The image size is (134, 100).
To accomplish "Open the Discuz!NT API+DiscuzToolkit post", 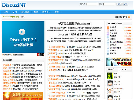I will 80,76.
